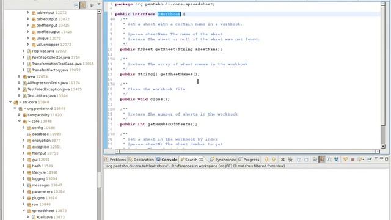Select TestFailedException.java file
The width and height of the screenshot is (391, 220).
tap(53, 89)
